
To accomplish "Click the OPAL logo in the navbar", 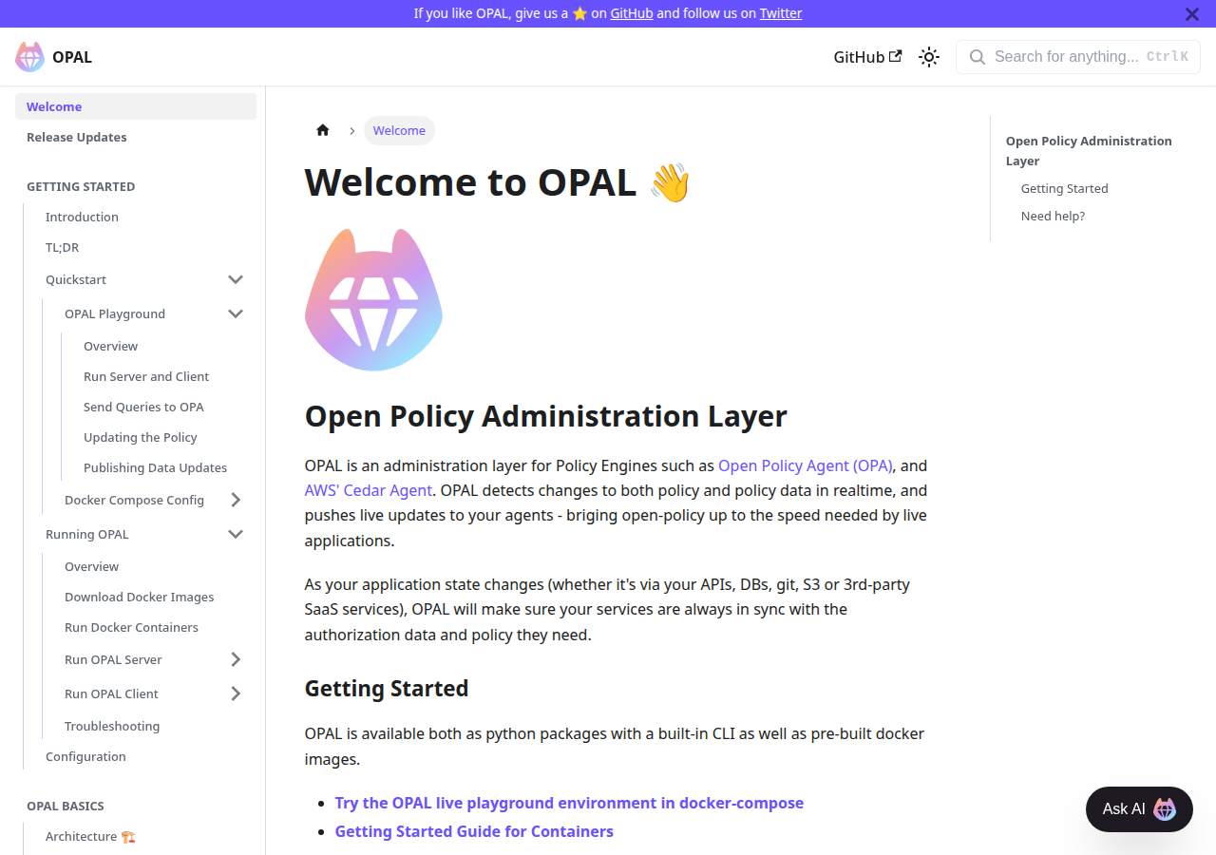I will click(x=29, y=57).
